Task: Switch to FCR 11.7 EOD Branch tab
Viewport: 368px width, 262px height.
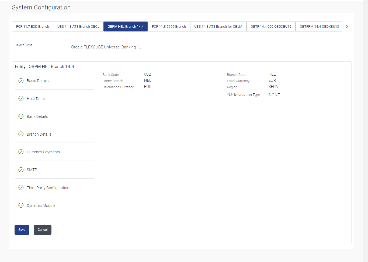Action: click(x=33, y=27)
